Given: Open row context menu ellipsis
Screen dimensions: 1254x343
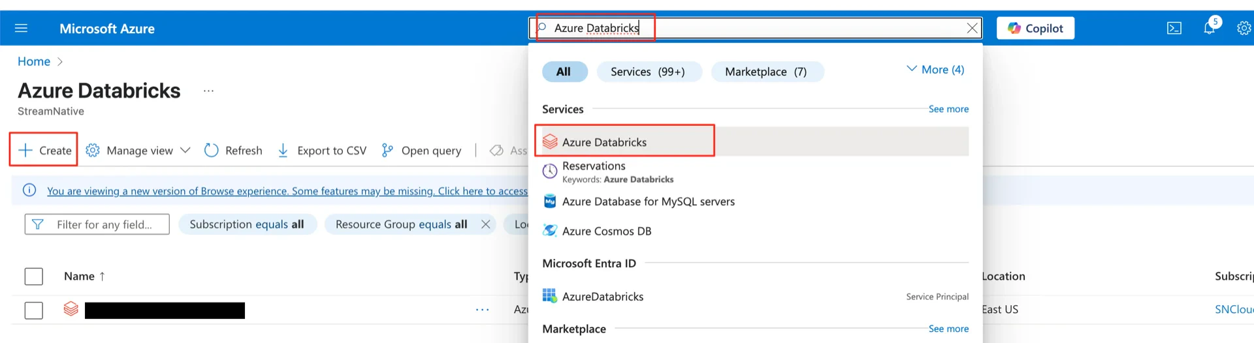Looking at the screenshot, I should pos(482,310).
